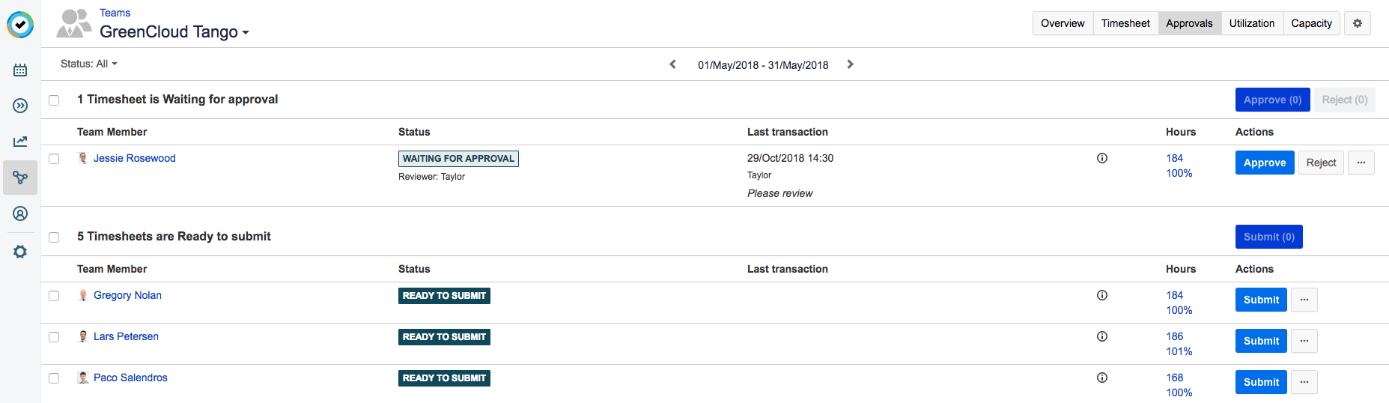
Task: Select the teams icon in left sidebar
Action: click(x=20, y=178)
